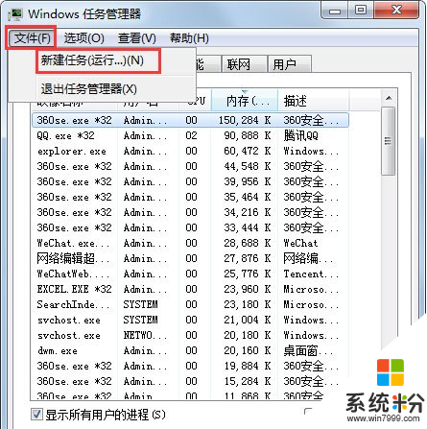
Task: Select 360se.exe row using 19,884 K
Action: tap(190, 366)
